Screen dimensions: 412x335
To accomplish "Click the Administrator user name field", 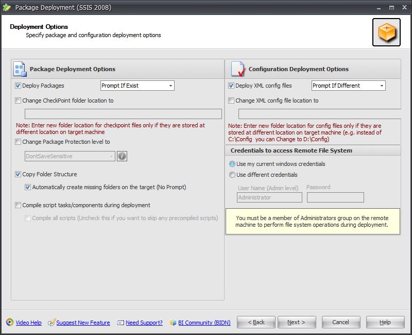I will pos(269,197).
